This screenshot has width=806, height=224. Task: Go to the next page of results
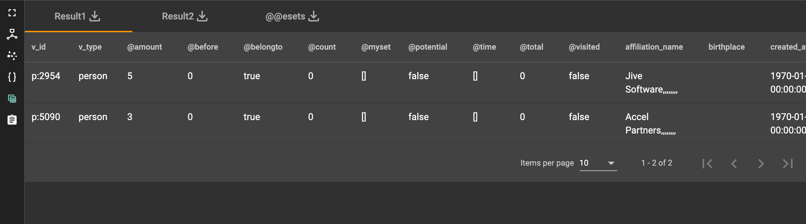click(x=761, y=164)
